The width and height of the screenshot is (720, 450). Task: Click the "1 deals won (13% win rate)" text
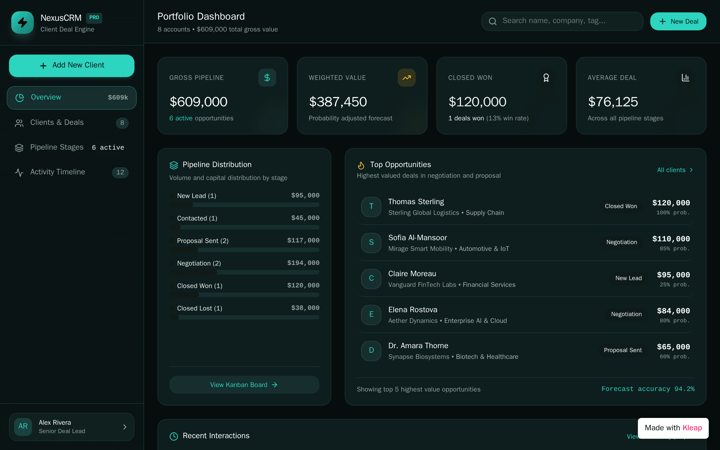click(x=488, y=118)
